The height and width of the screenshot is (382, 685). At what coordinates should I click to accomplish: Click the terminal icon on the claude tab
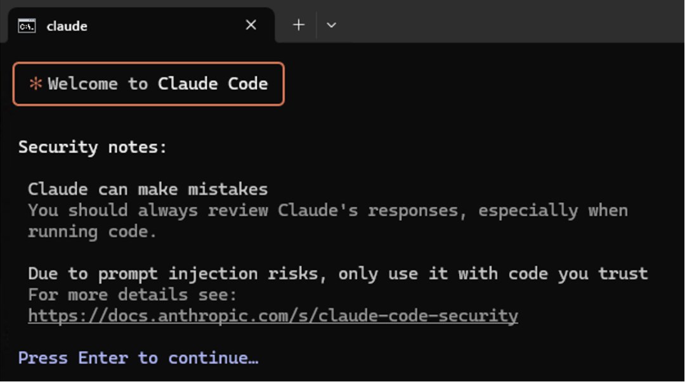click(x=27, y=25)
